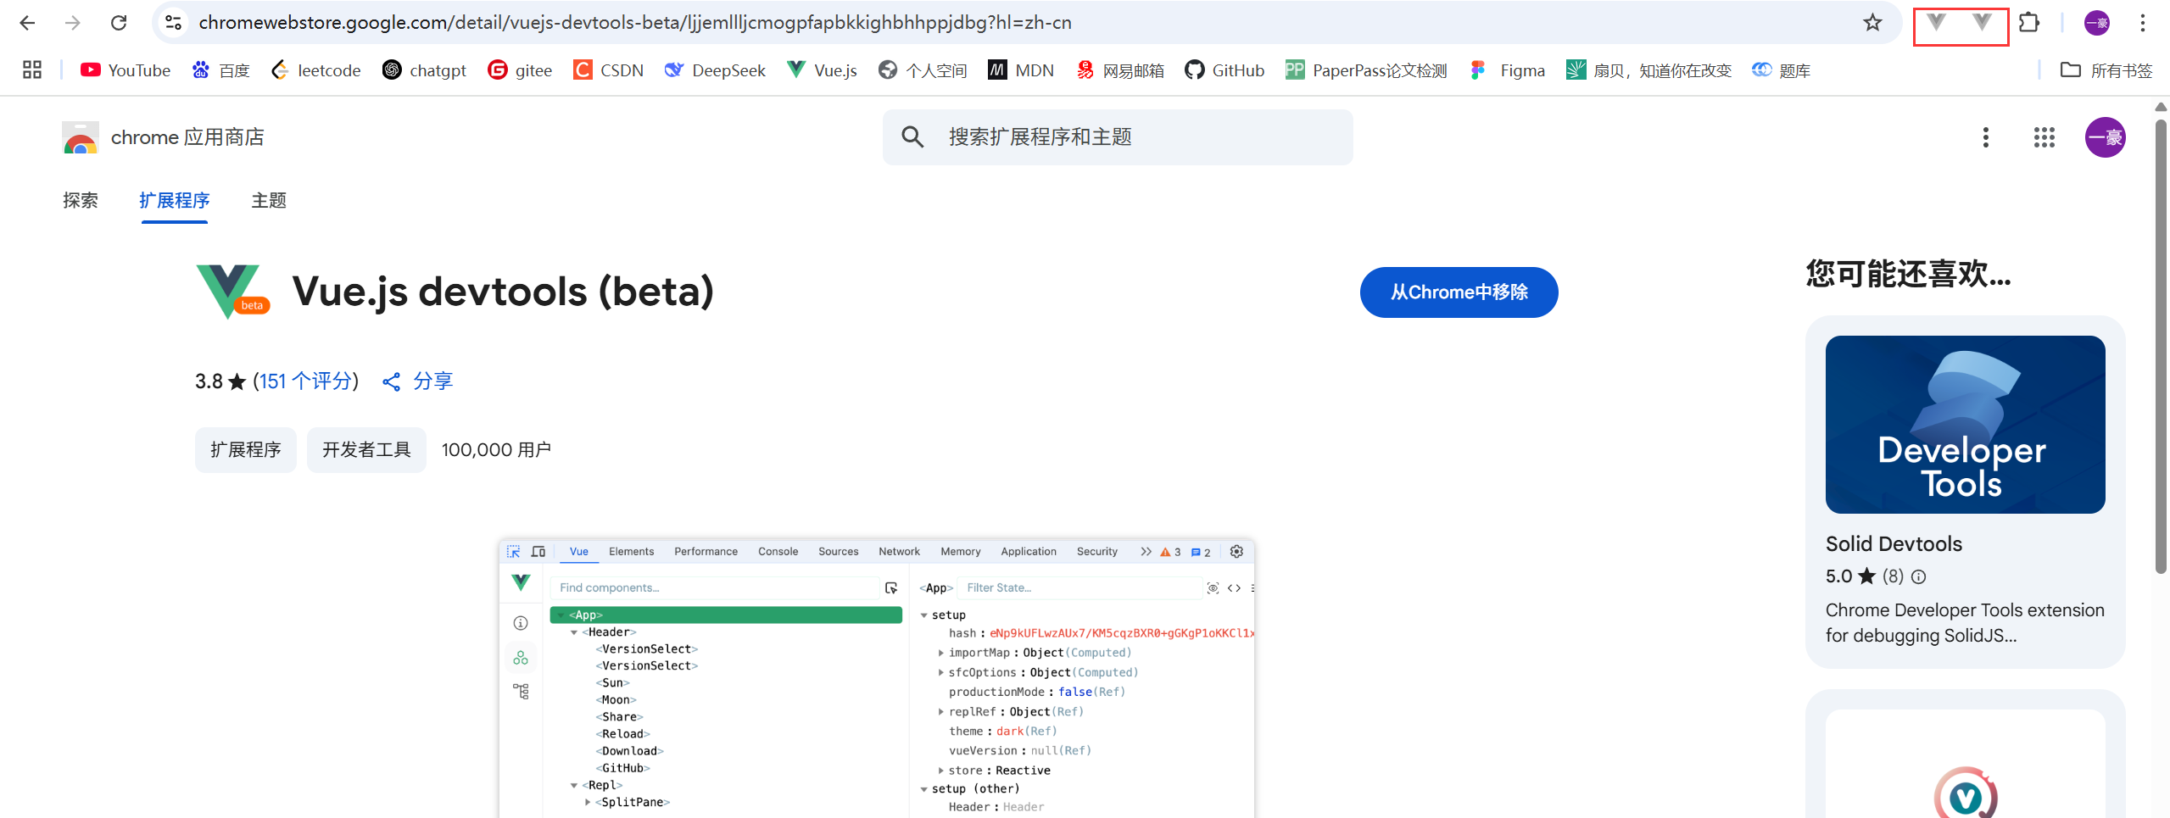
Task: Click the page's vertical scrollbar
Action: coord(2161,348)
